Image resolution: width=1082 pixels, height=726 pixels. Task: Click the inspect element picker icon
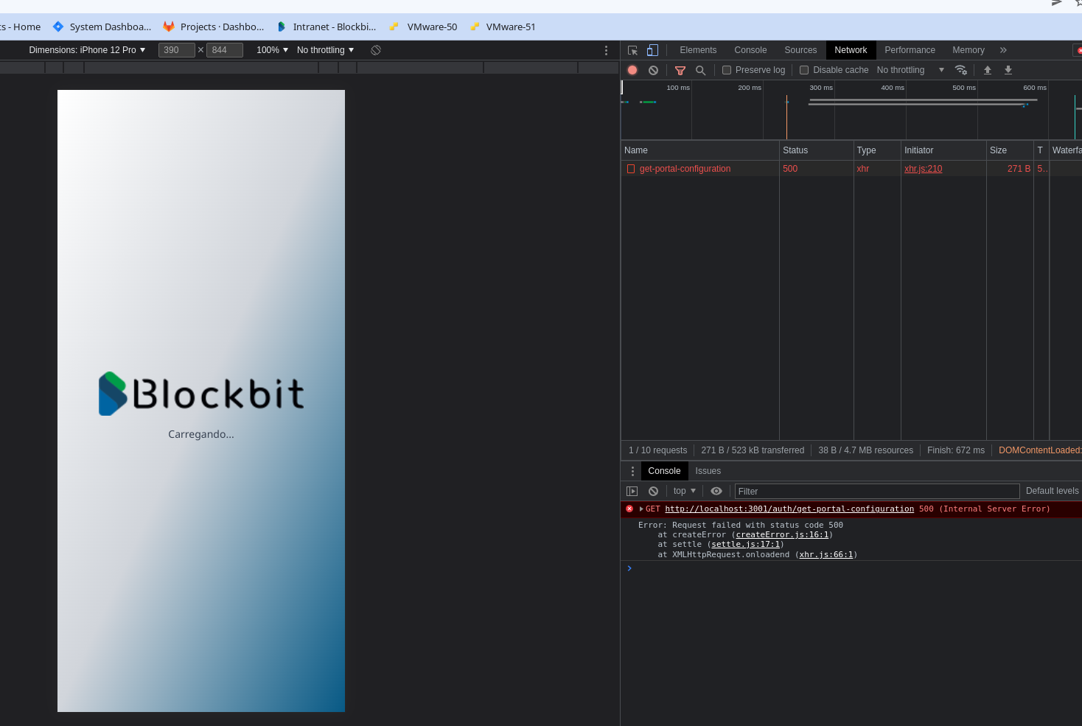click(632, 50)
